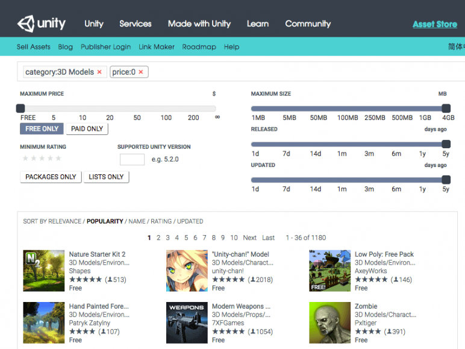The image size is (465, 349).
Task: Click the maximum size slider handle
Action: tap(446, 108)
